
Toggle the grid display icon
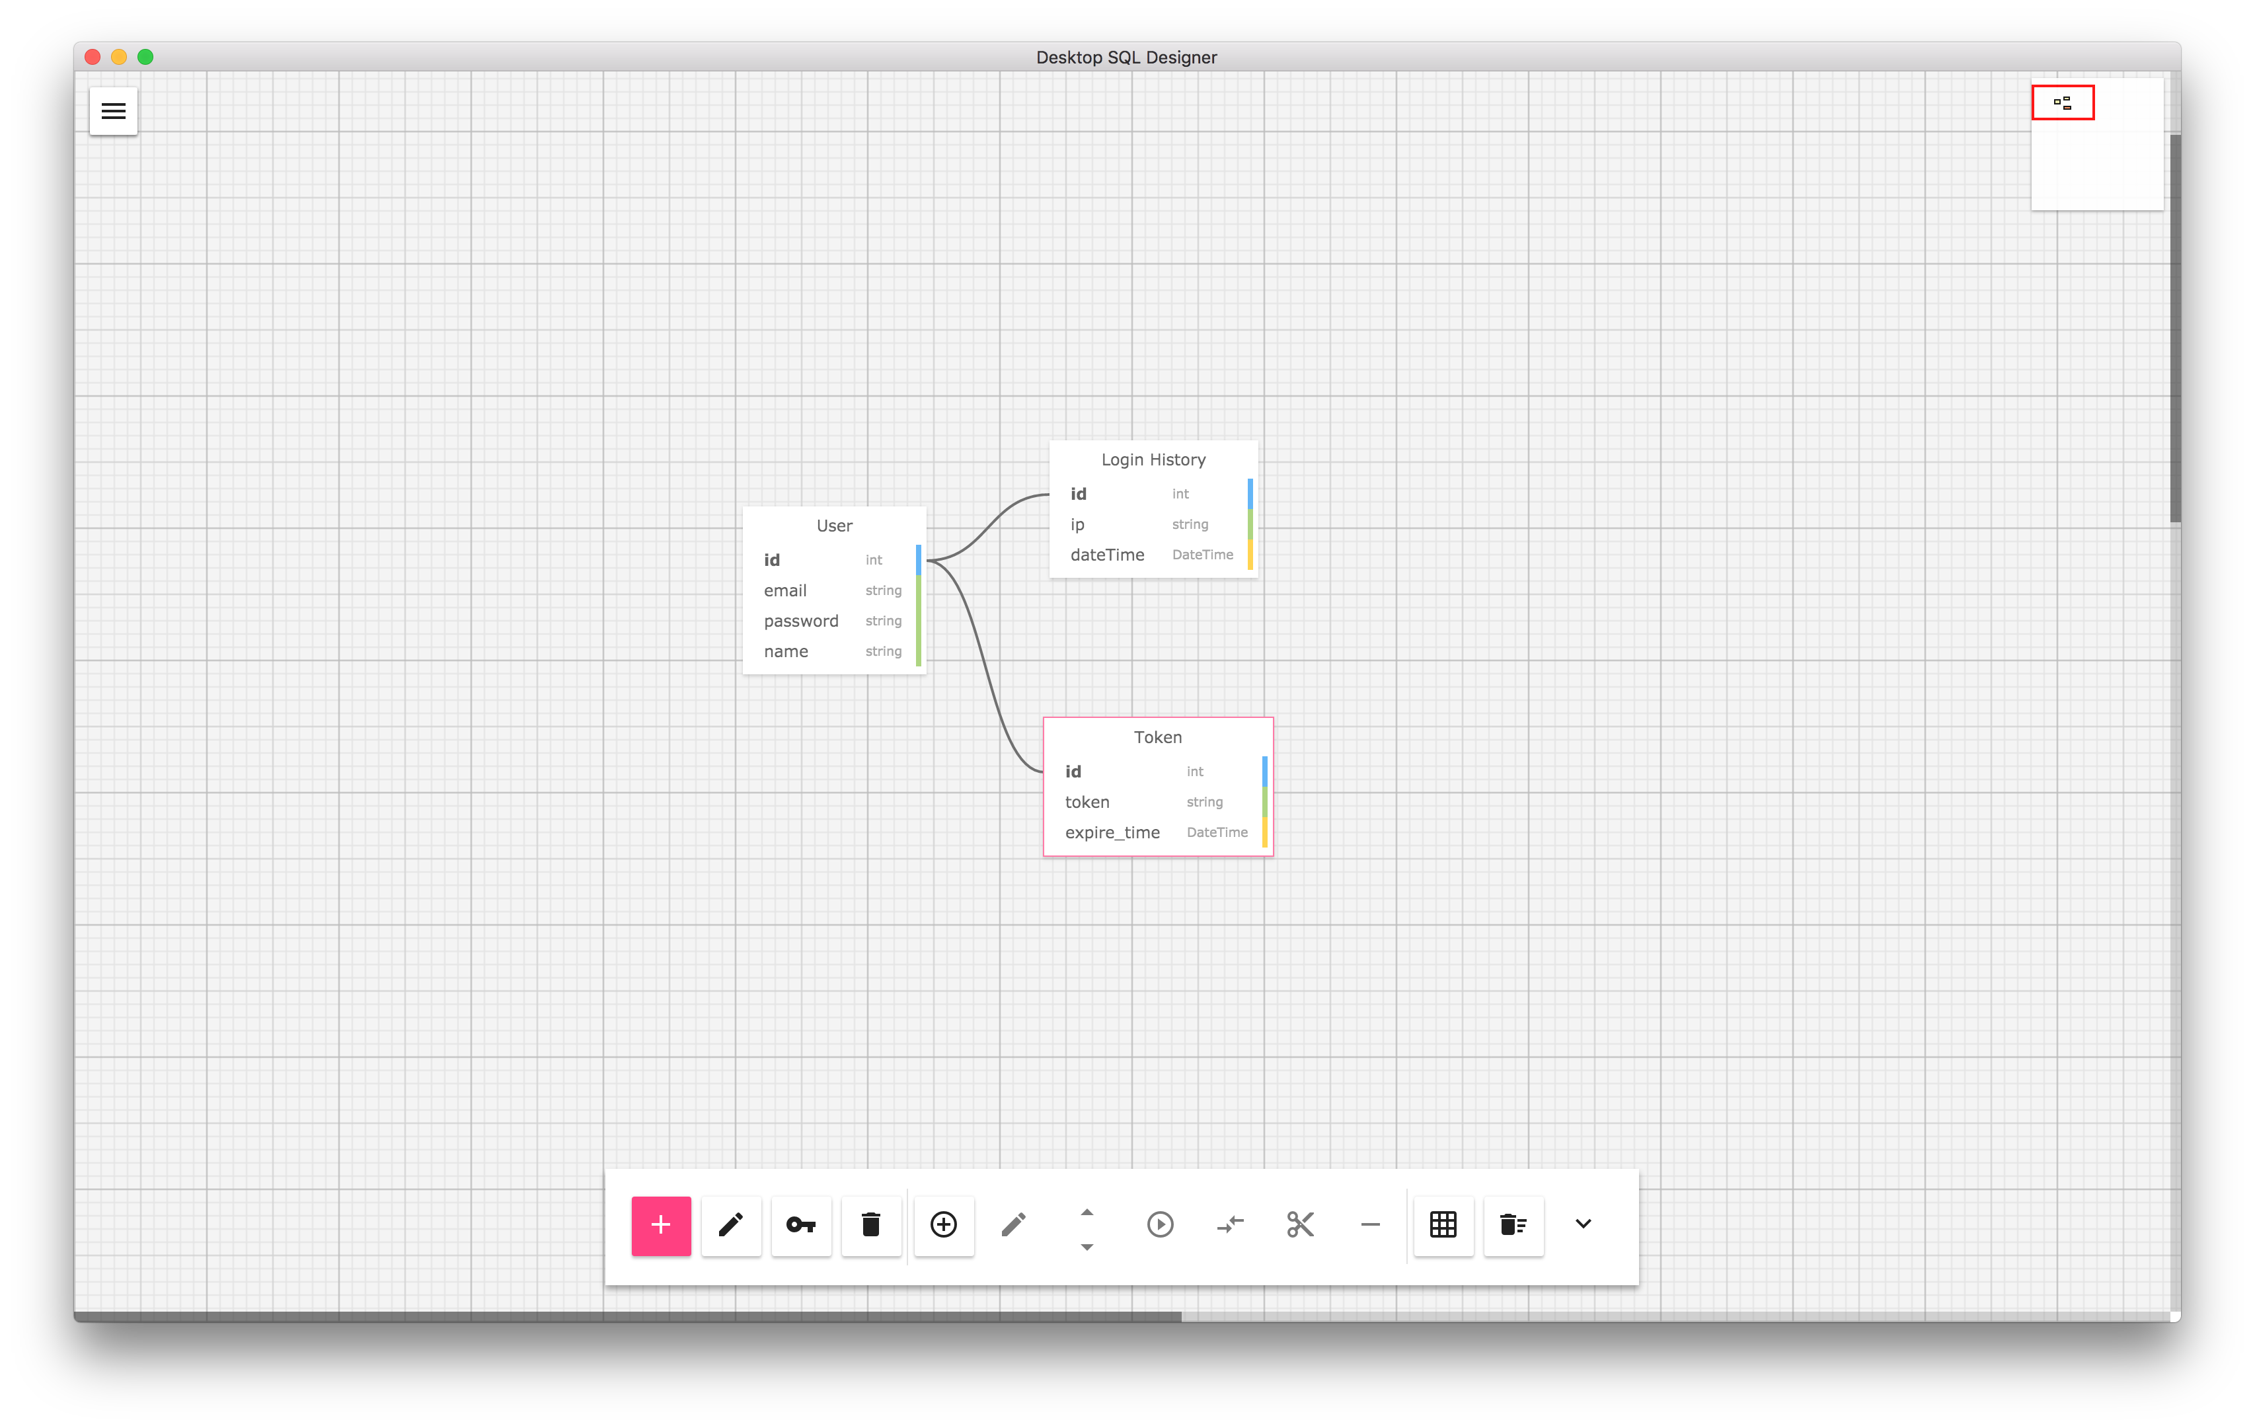tap(1443, 1224)
